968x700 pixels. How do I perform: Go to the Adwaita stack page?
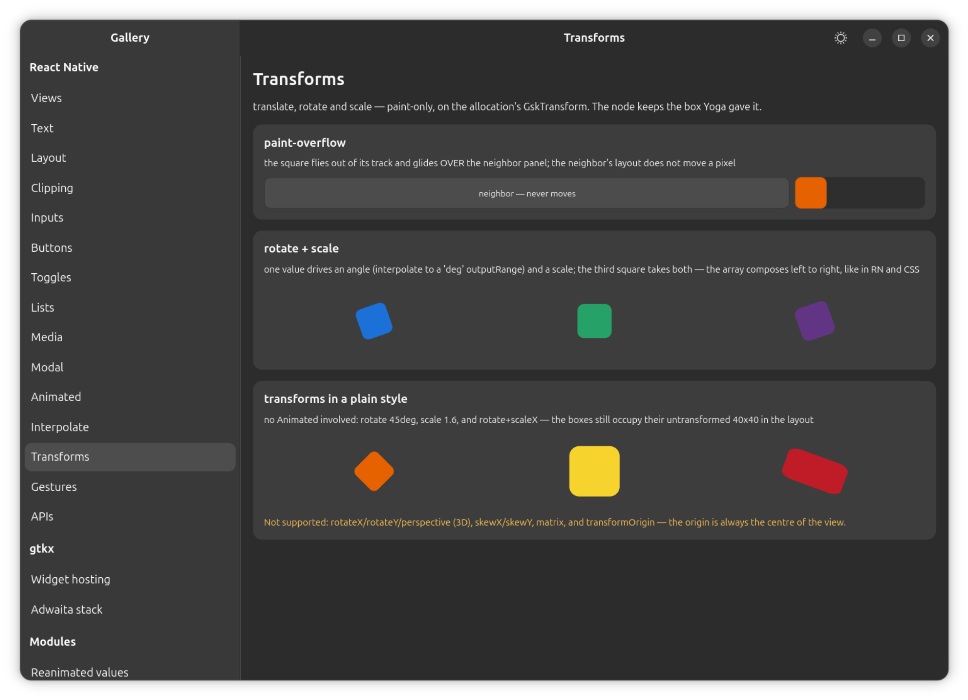(x=130, y=609)
